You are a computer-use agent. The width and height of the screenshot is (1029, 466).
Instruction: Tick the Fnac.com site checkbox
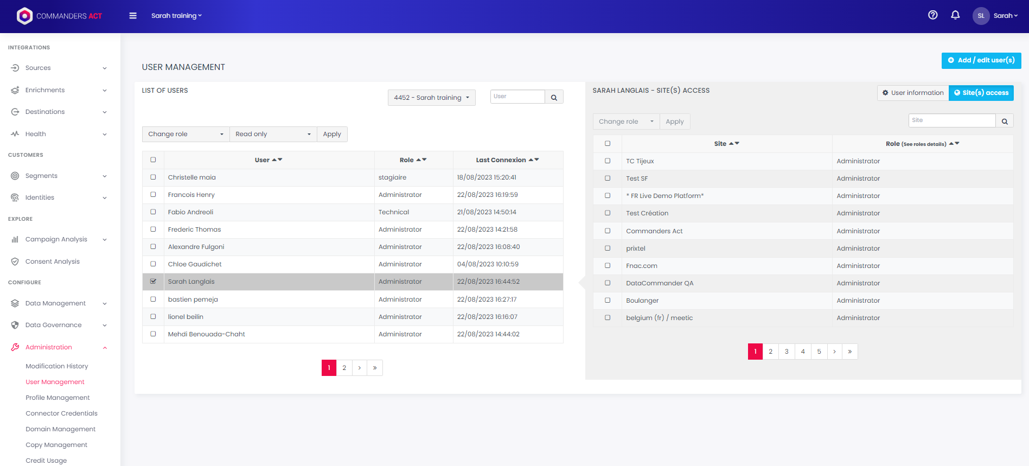click(x=608, y=266)
